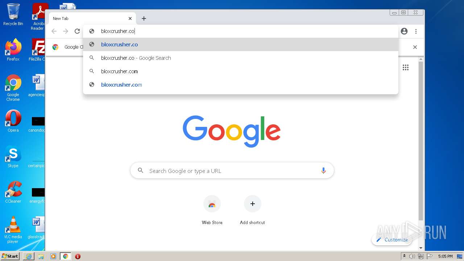Image resolution: width=464 pixels, height=261 pixels.
Task: Open the Chrome profile avatar menu
Action: [x=404, y=31]
